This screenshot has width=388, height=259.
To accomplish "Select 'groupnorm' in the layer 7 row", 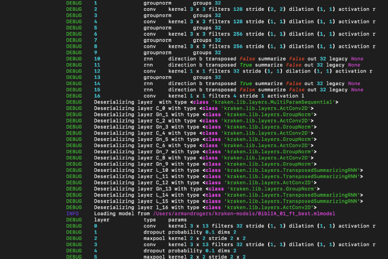I will (157, 40).
